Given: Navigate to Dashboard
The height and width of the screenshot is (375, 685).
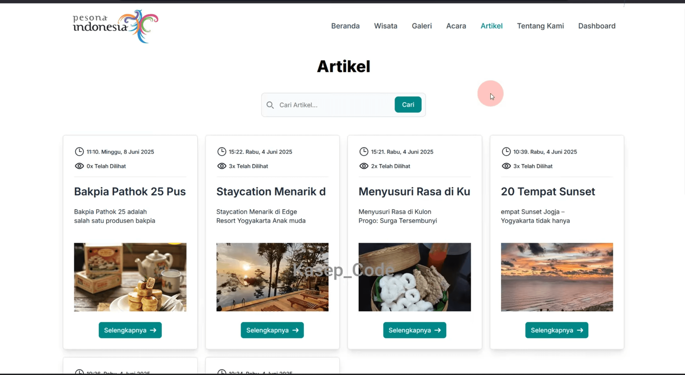Looking at the screenshot, I should (x=596, y=26).
